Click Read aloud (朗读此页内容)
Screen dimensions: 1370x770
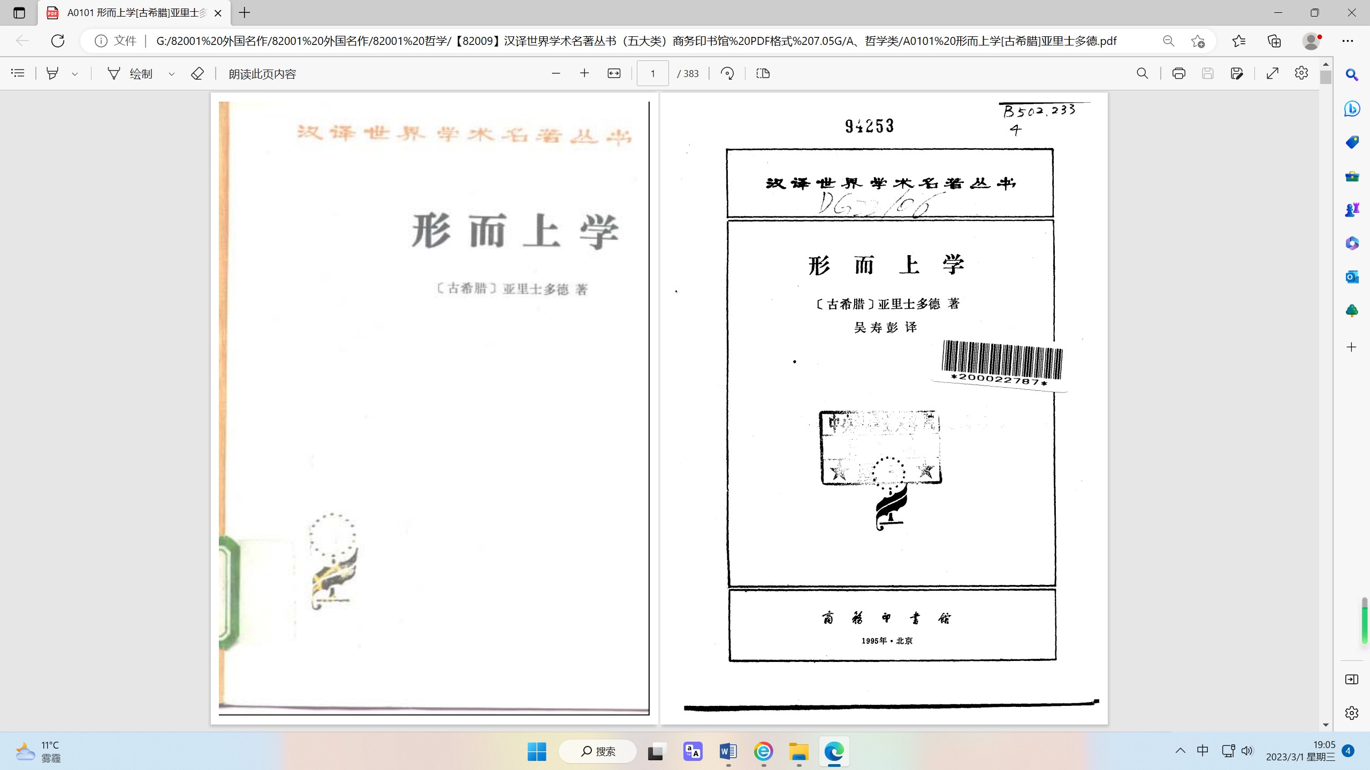tap(262, 74)
